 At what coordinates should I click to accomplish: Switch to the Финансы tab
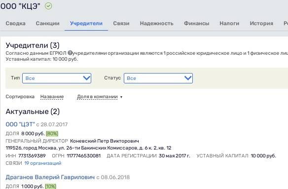(197, 23)
